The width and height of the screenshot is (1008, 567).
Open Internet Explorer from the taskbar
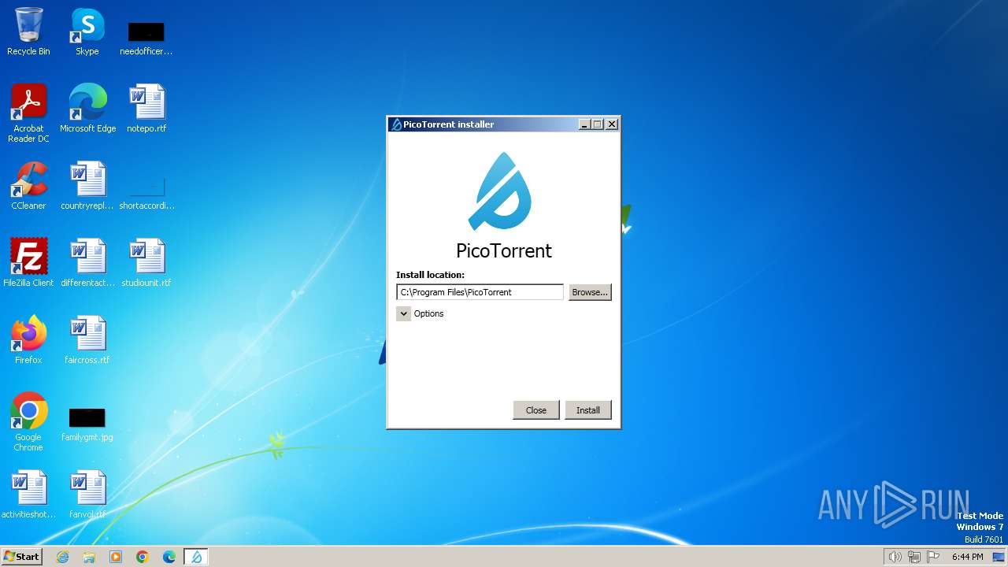pos(62,557)
